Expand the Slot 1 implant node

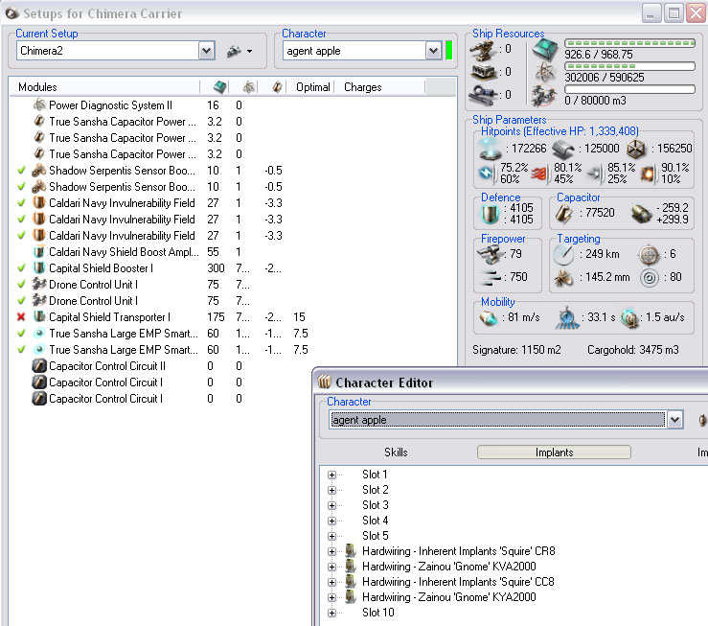[x=331, y=475]
